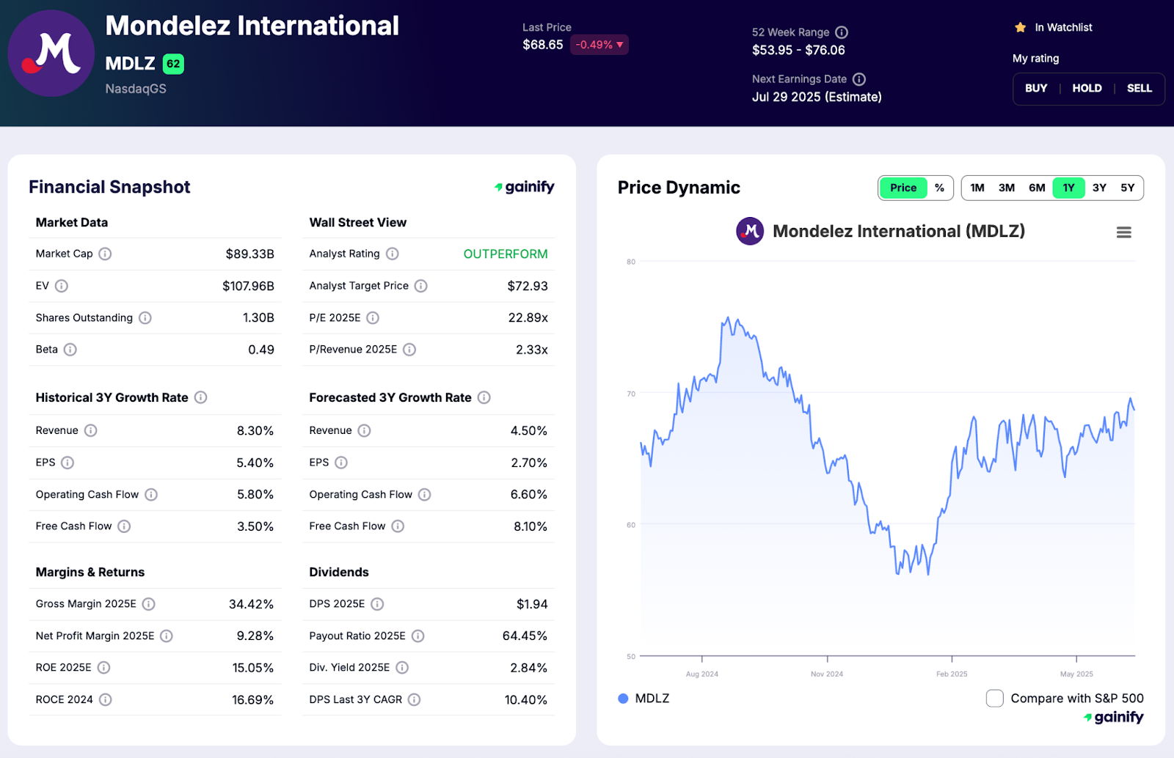The image size is (1174, 758).
Task: Toggle chart to percent mode
Action: click(x=939, y=188)
